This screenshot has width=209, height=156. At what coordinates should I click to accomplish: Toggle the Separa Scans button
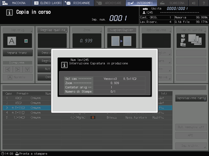click(x=18, y=53)
